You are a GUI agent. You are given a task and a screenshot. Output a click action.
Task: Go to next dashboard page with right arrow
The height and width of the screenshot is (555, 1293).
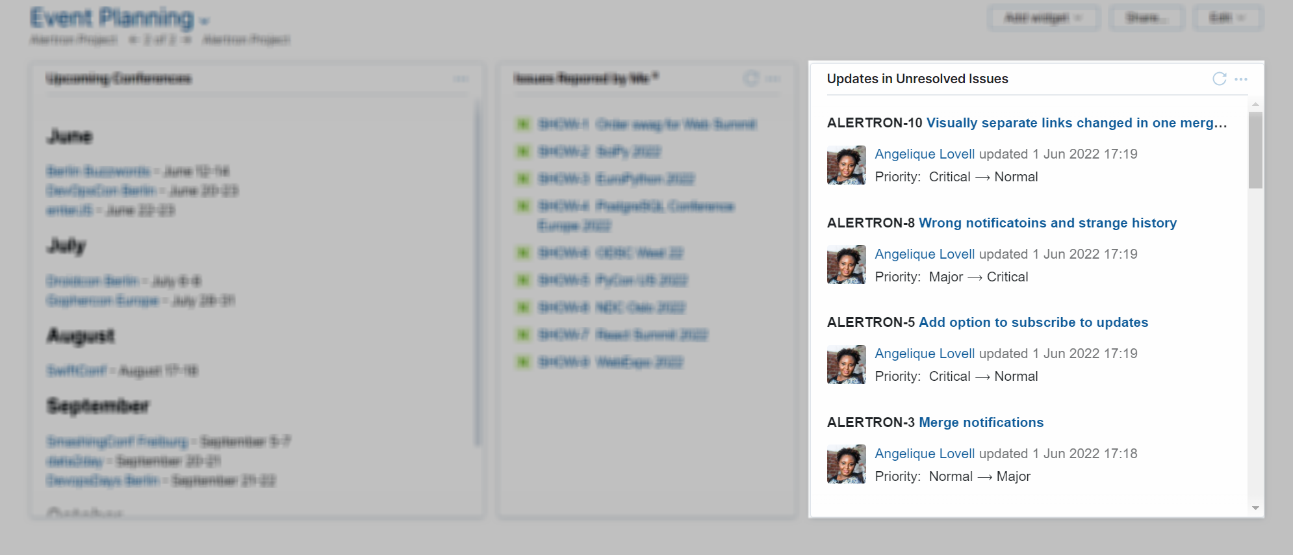pos(186,39)
